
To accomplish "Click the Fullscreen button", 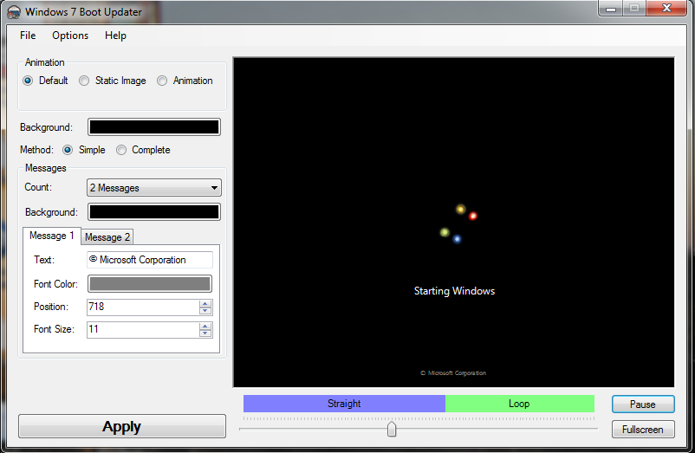I will [642, 429].
